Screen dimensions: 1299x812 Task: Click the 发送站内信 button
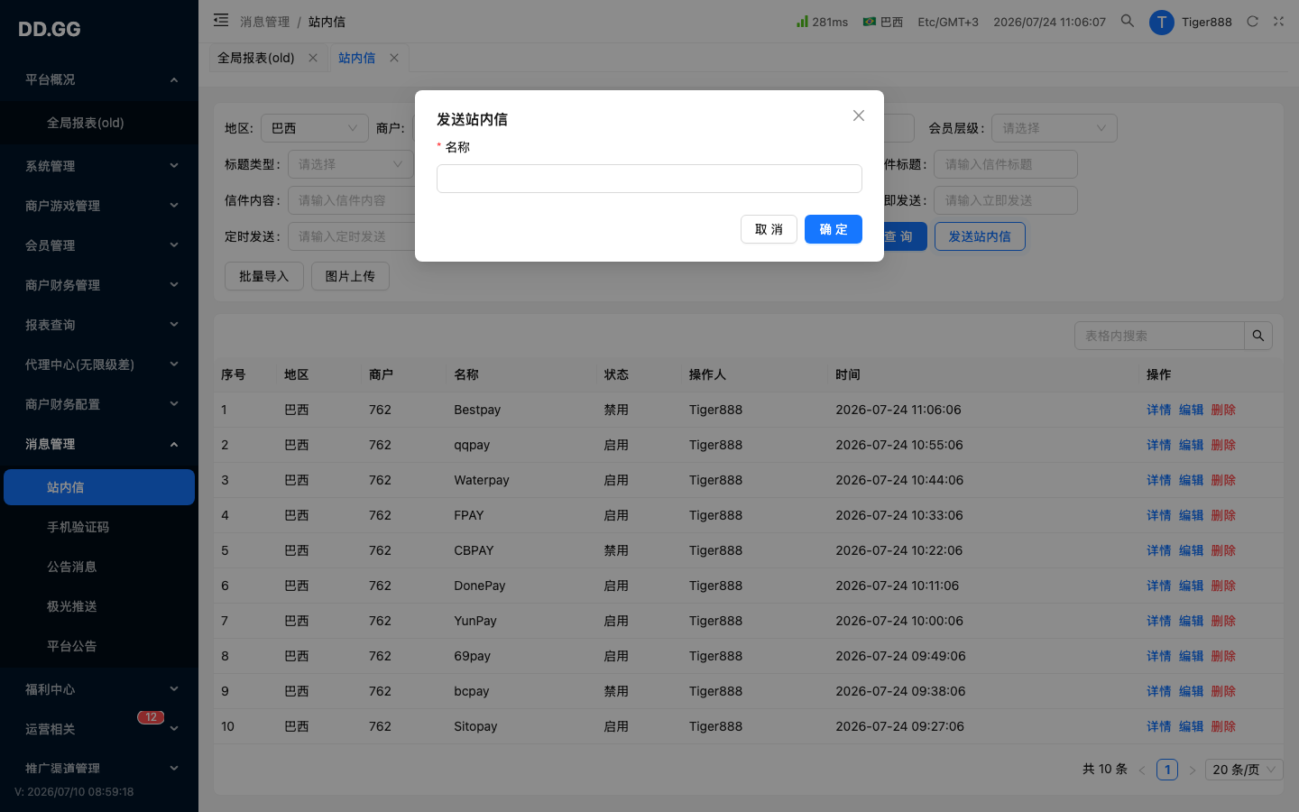[980, 236]
